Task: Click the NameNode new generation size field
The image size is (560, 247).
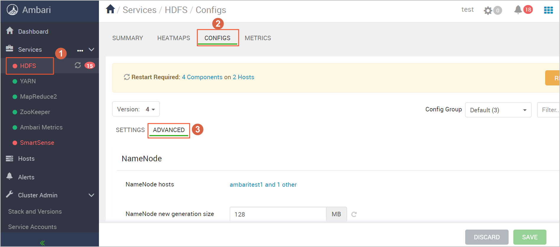Action: pos(278,214)
